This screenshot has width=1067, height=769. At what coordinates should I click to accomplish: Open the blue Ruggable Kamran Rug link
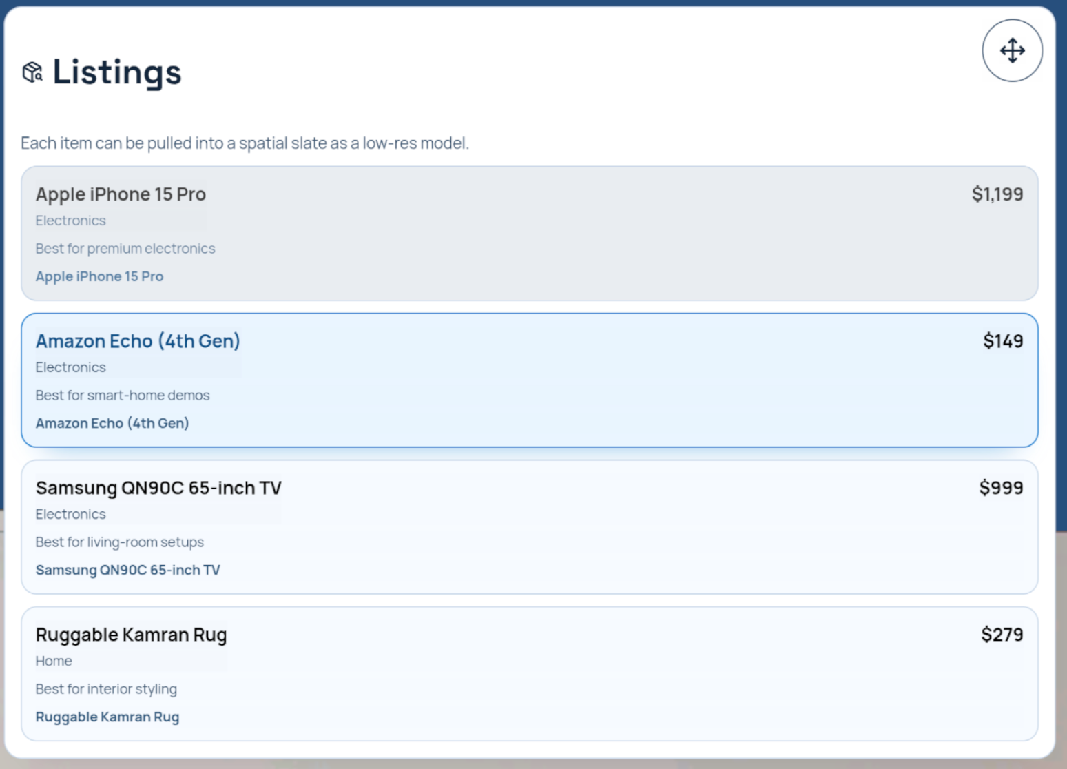pos(107,717)
